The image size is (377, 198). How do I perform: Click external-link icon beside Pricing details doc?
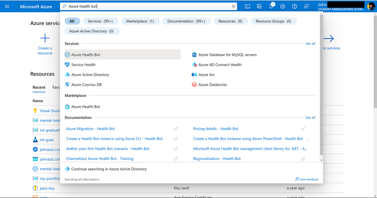(303, 129)
